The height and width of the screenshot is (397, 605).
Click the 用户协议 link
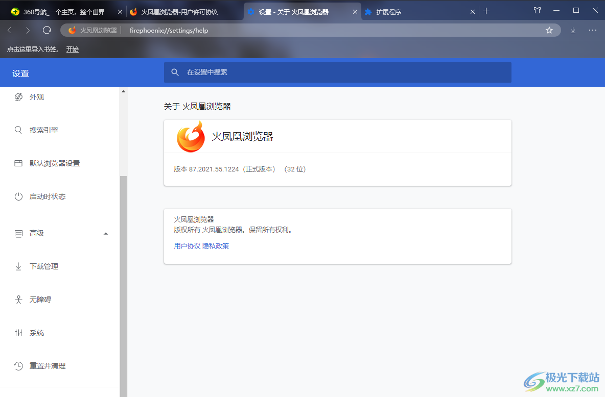click(187, 246)
